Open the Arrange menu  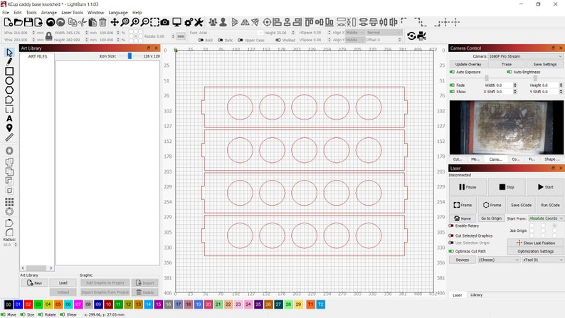[48, 12]
